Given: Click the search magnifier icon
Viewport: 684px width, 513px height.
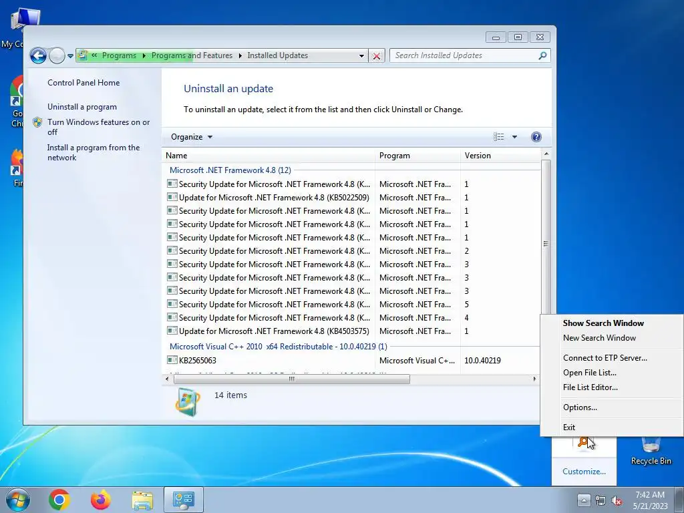Looking at the screenshot, I should coord(542,55).
